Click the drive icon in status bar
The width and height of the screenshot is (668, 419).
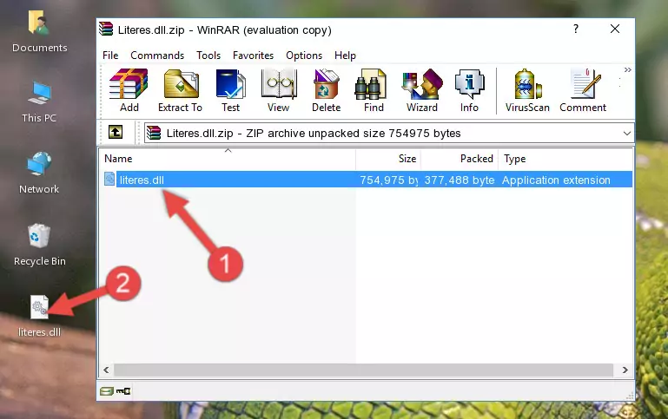pos(107,391)
